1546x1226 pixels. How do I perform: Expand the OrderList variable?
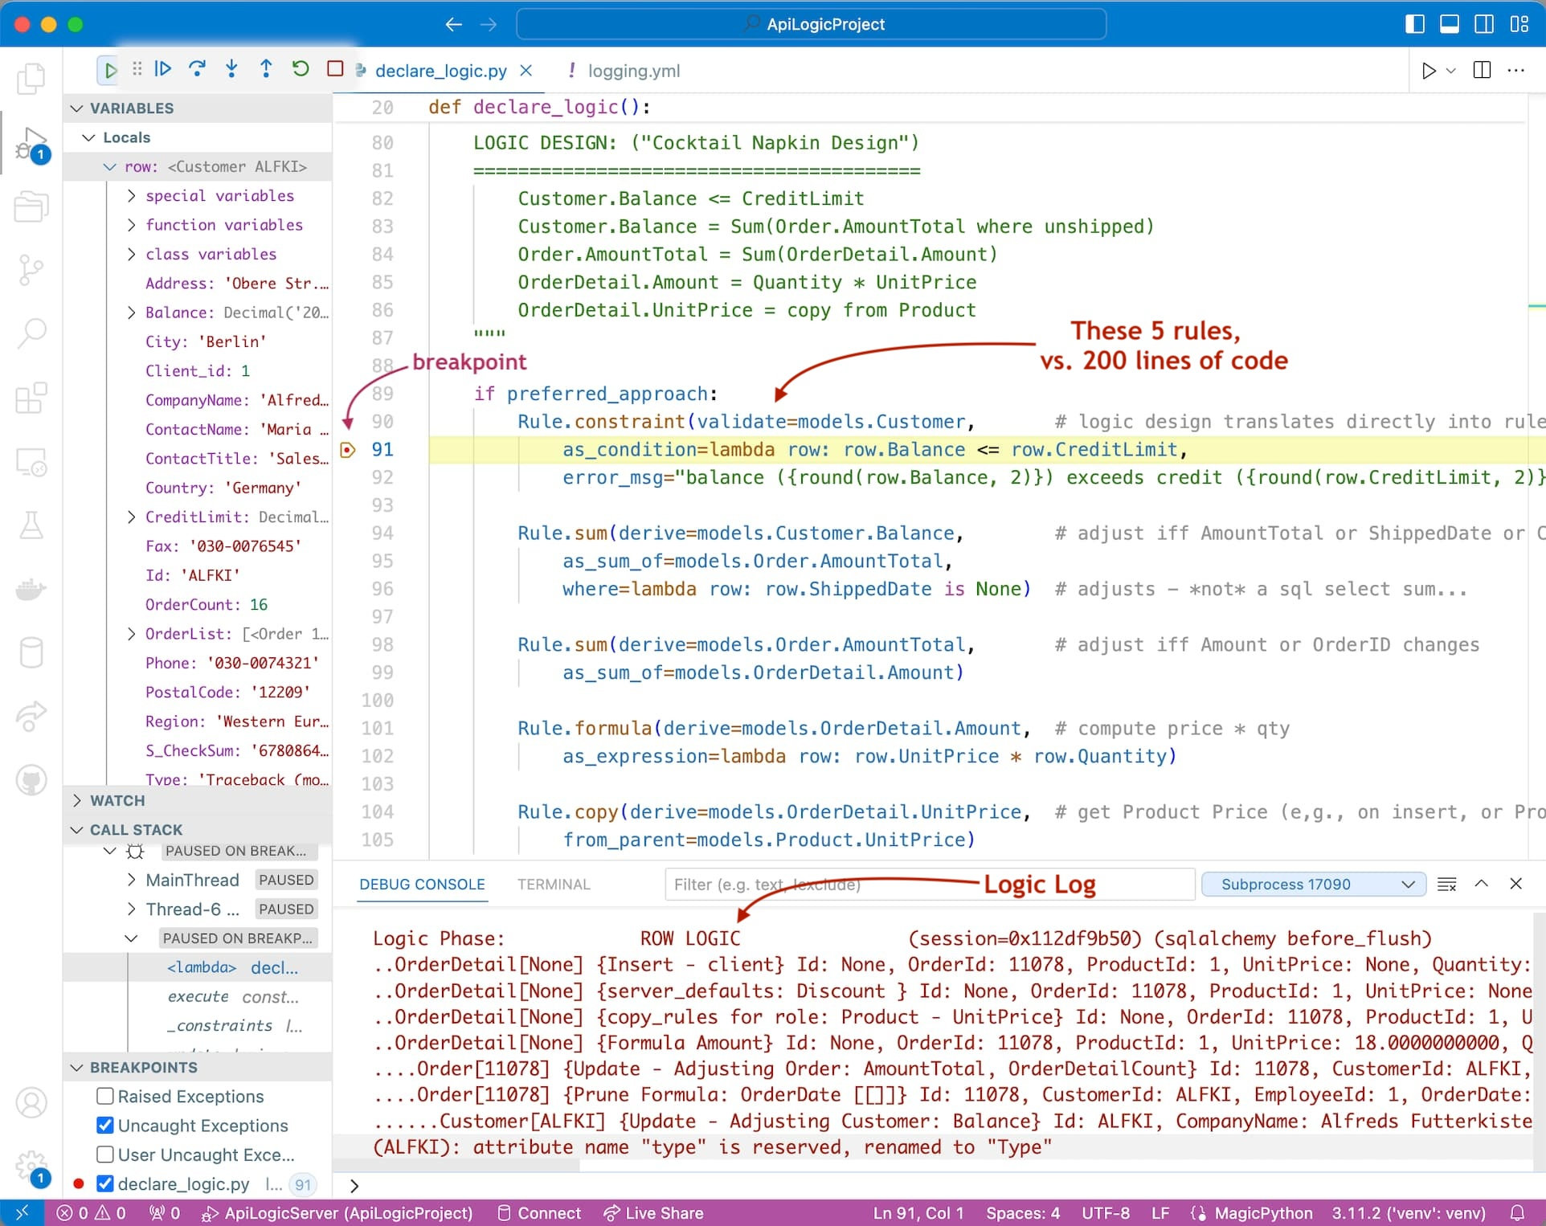click(132, 634)
